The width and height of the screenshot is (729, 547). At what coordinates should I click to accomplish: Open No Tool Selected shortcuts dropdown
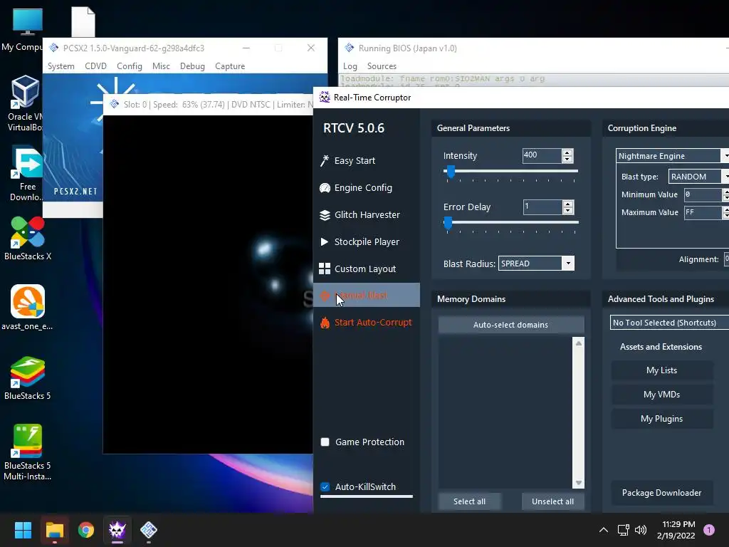669,323
